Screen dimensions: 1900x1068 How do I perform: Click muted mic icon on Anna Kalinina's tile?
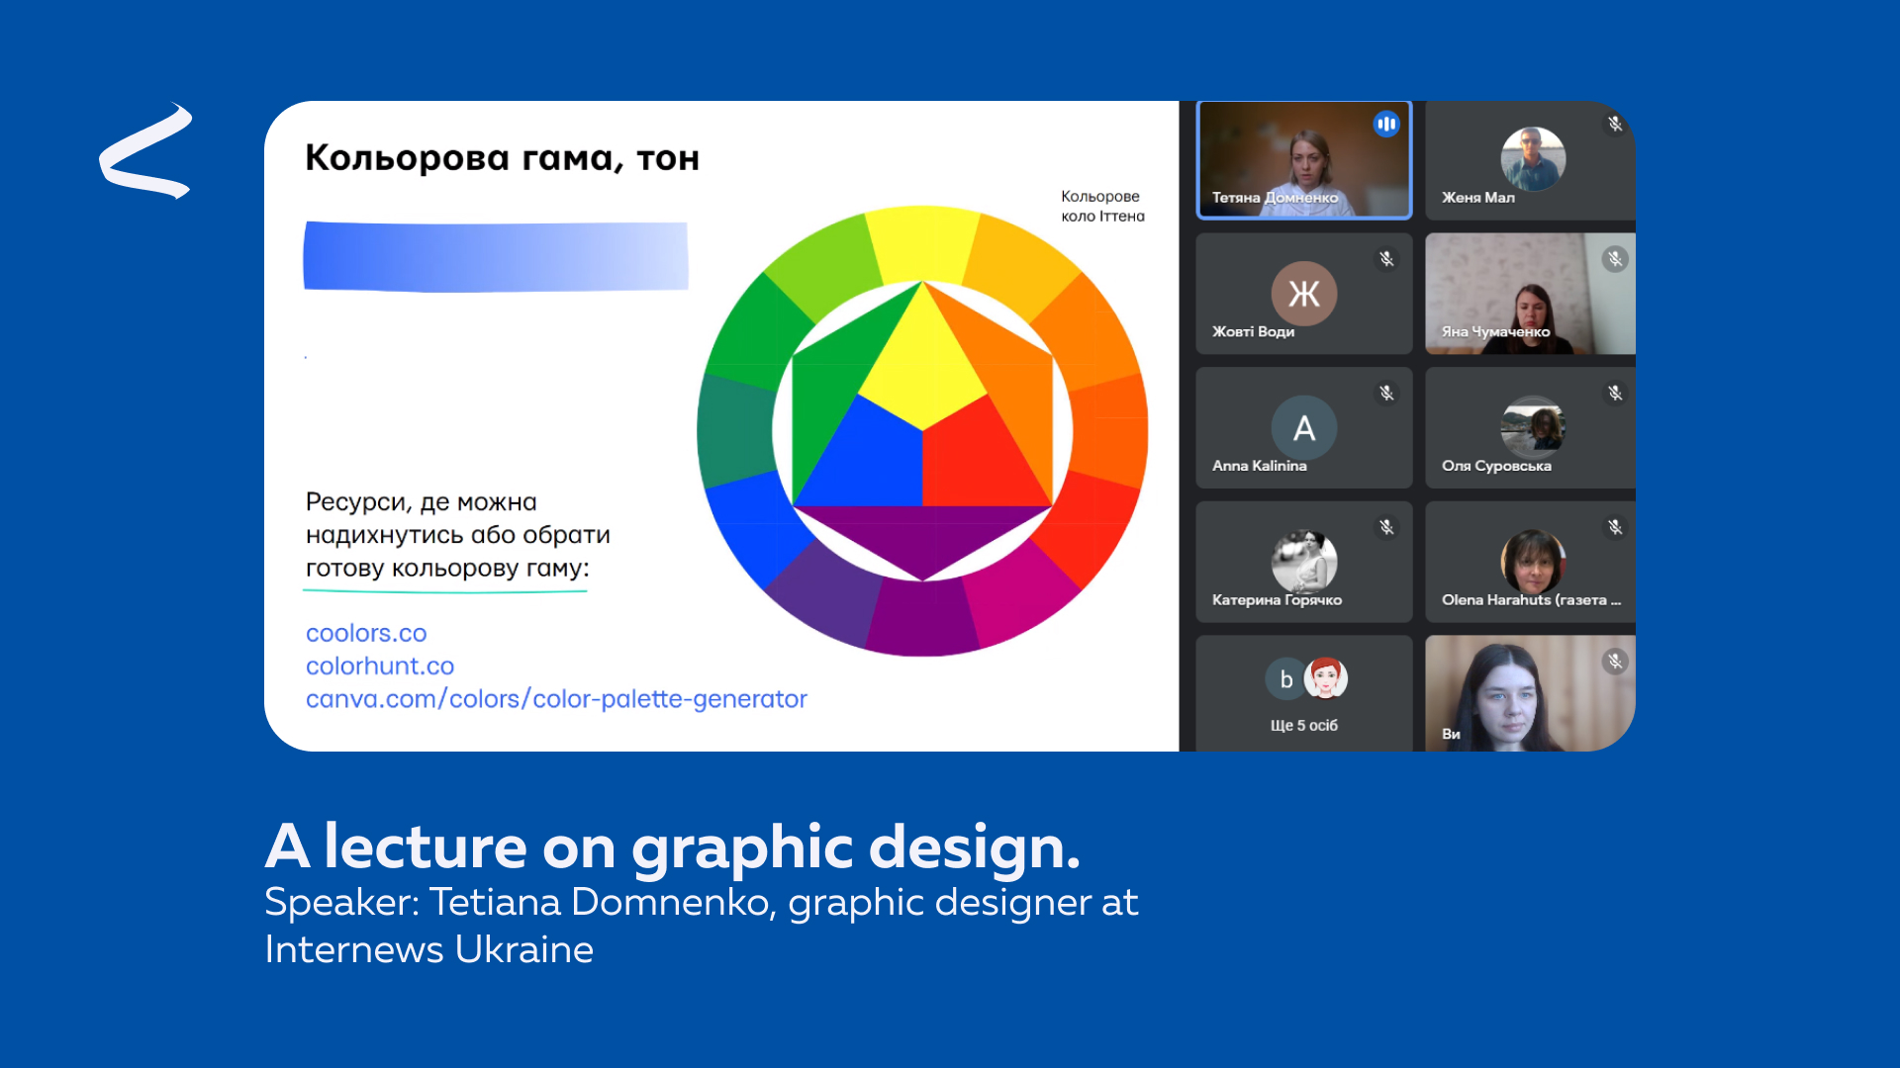[1386, 393]
